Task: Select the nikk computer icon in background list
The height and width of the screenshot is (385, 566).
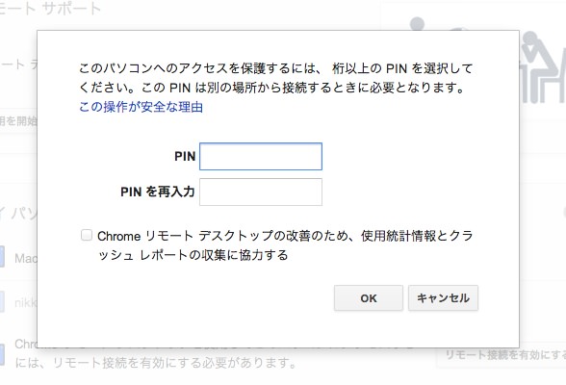Action: [x=2, y=301]
